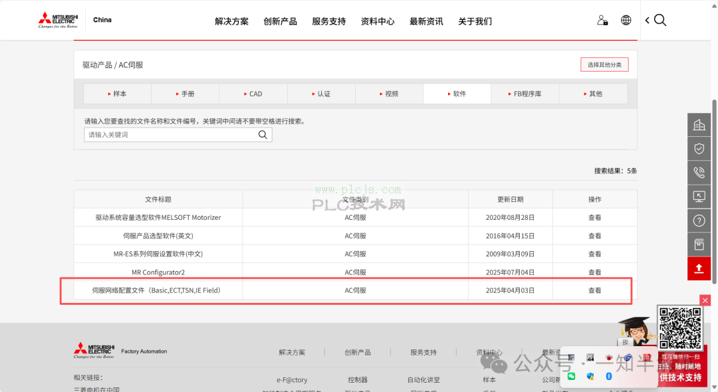This screenshot has width=718, height=392.
Task: Click title MR-ES系列伺服设置软件(中文)
Action: (158, 254)
